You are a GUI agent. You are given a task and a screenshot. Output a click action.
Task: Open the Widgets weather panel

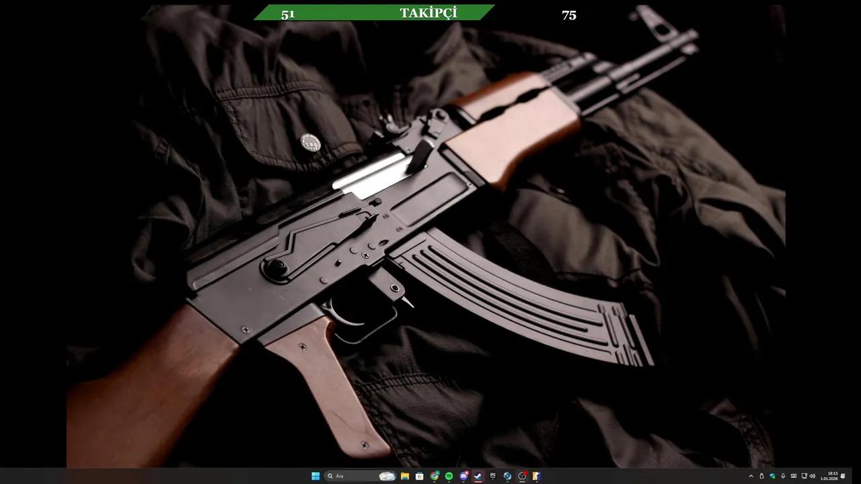[x=387, y=476]
